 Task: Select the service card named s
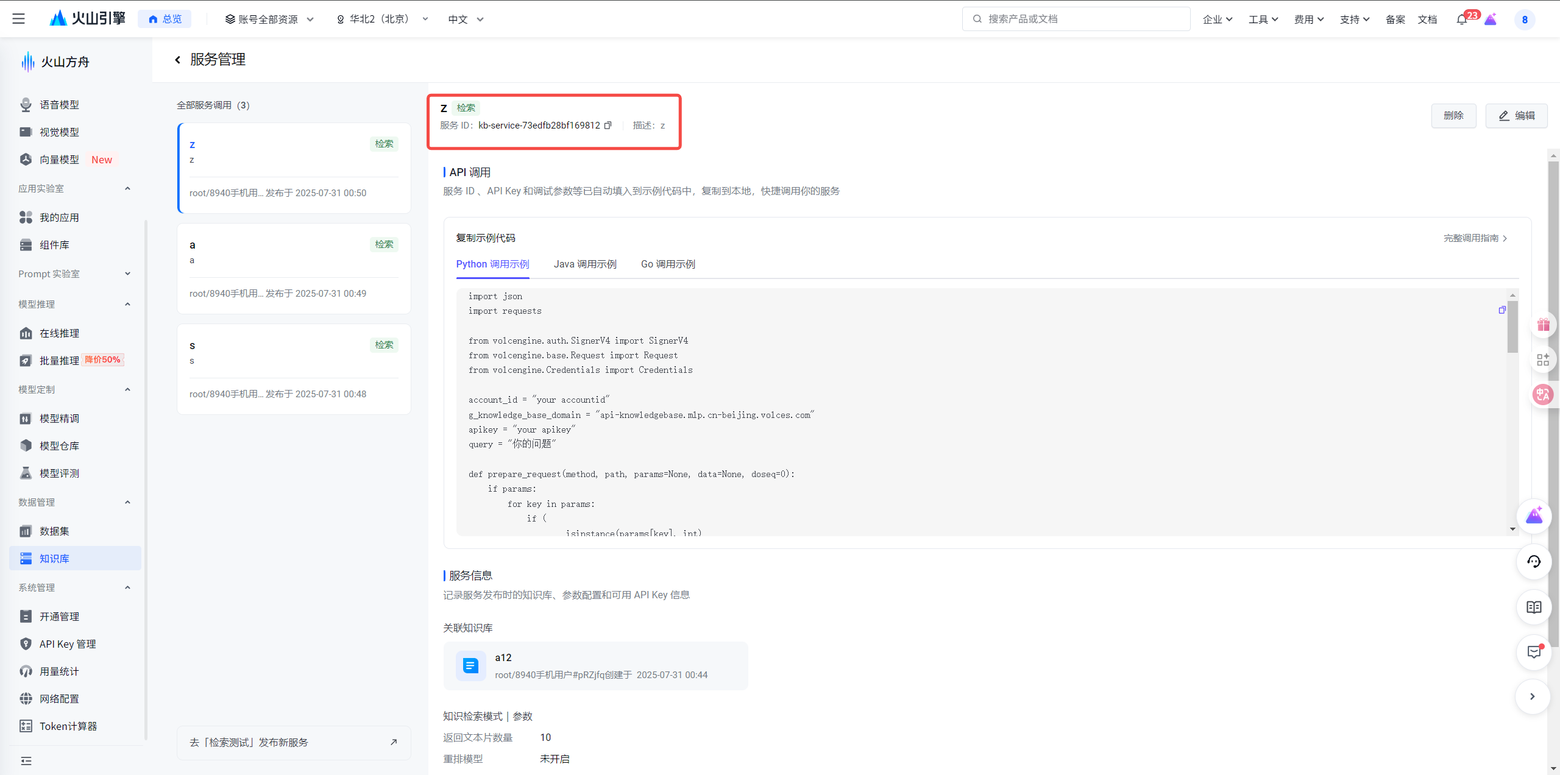click(x=294, y=369)
